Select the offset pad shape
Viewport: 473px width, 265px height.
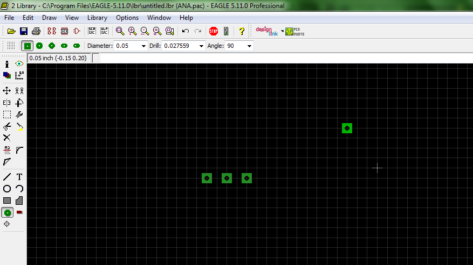77,46
